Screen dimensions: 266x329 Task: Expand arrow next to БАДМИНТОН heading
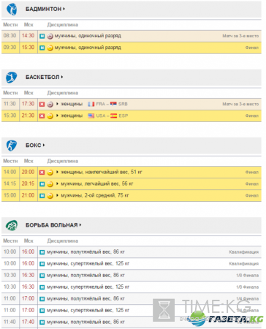[x=64, y=9]
